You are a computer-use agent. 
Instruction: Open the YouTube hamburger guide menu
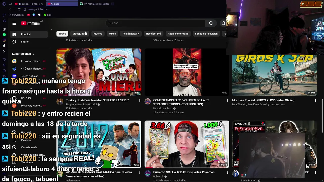[x=14, y=23]
